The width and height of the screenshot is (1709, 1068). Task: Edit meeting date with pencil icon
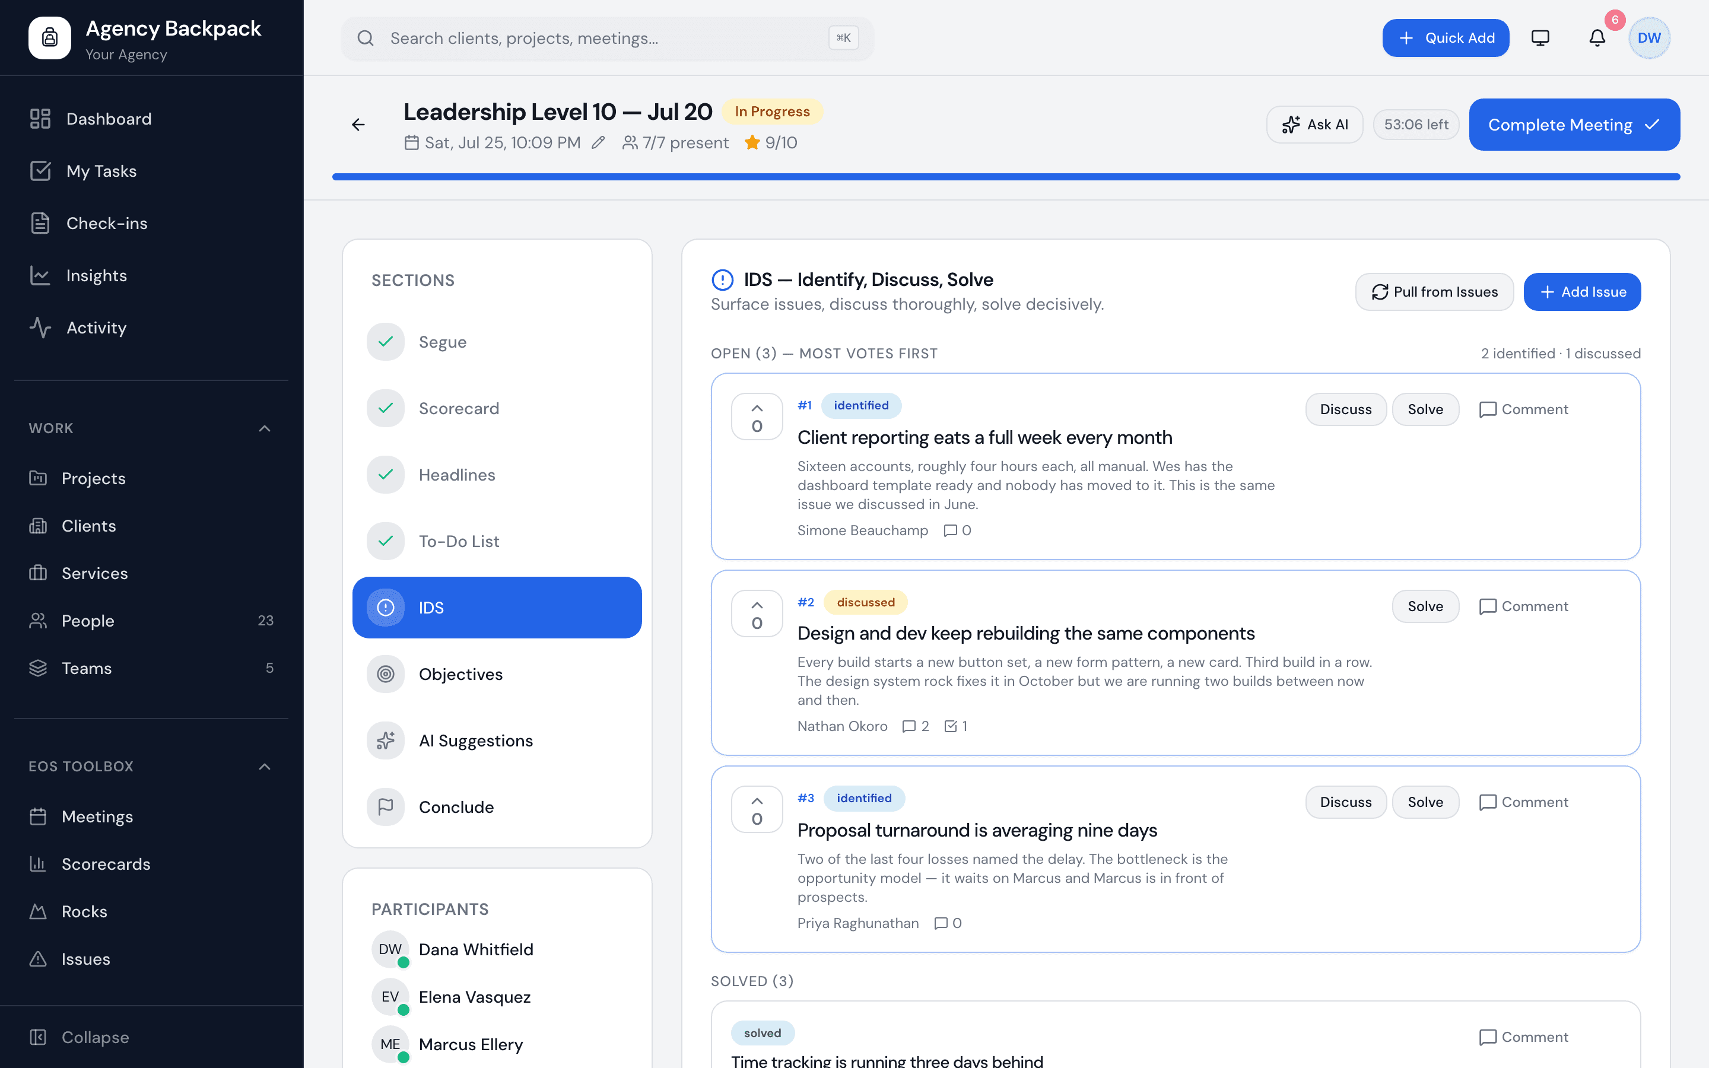tap(598, 142)
